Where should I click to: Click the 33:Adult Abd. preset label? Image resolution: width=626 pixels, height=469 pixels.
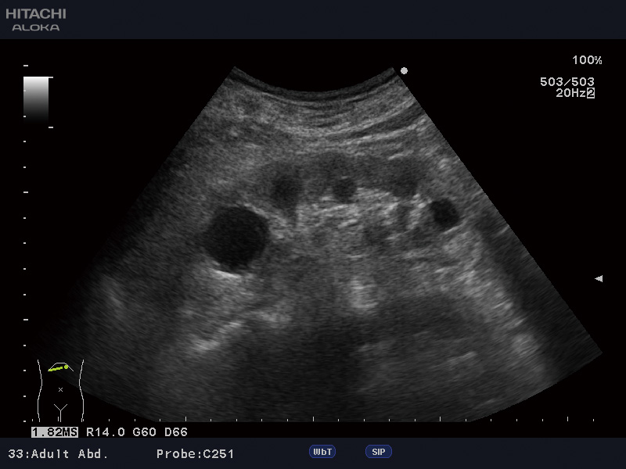pos(58,454)
